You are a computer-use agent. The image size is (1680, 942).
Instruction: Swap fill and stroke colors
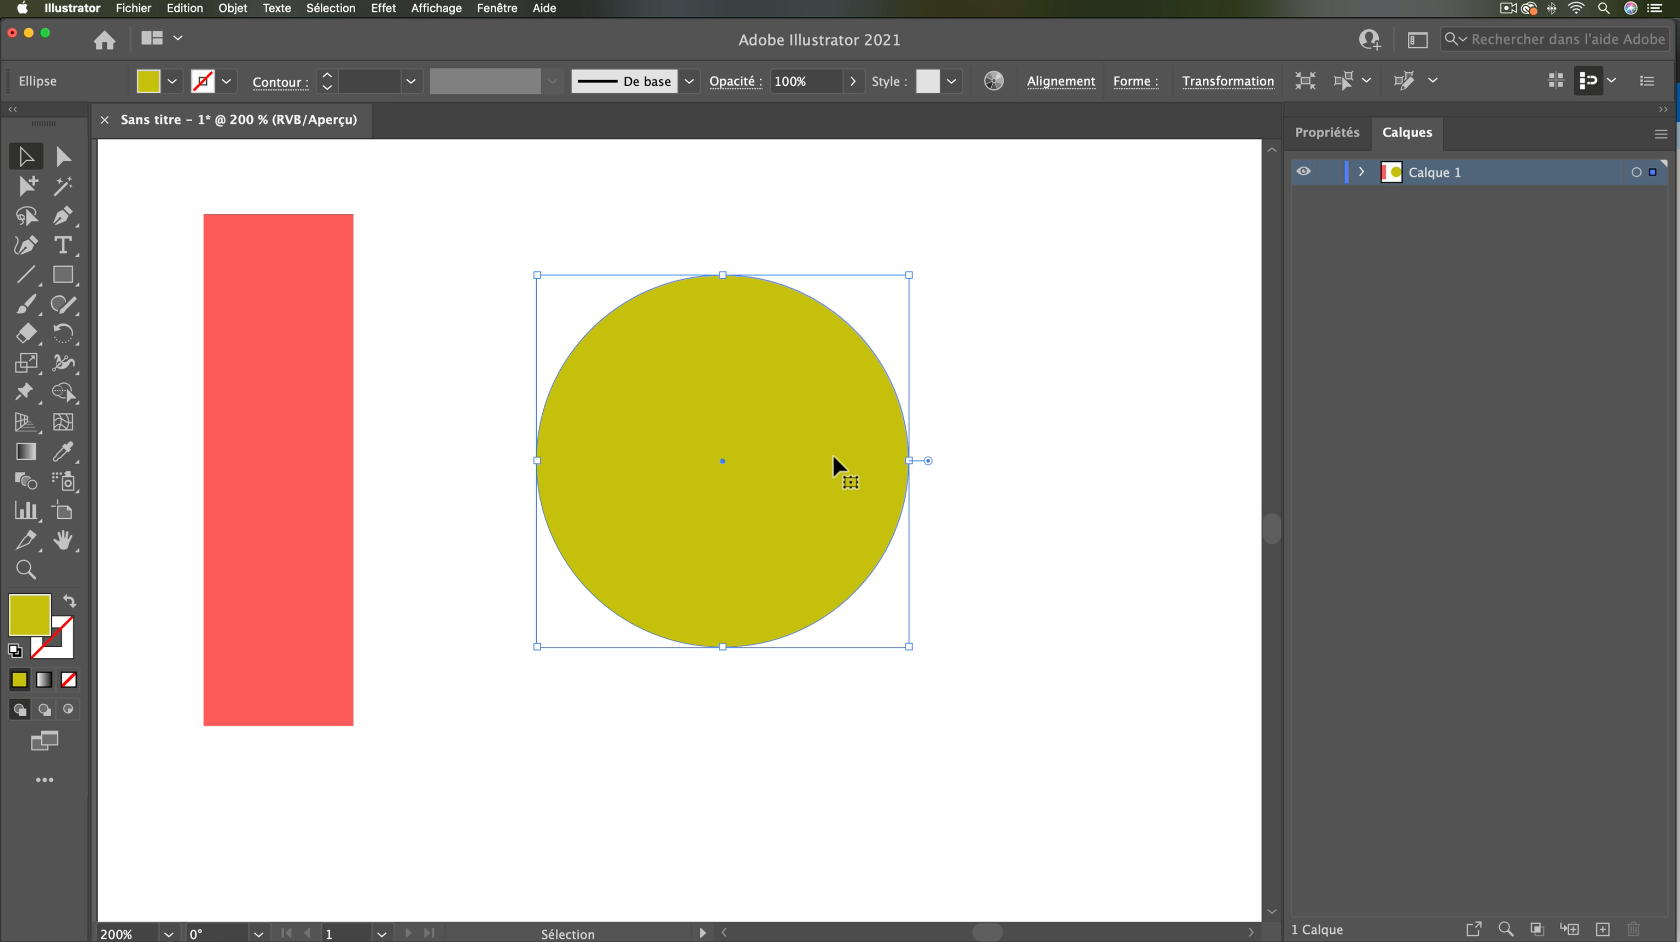pyautogui.click(x=70, y=601)
